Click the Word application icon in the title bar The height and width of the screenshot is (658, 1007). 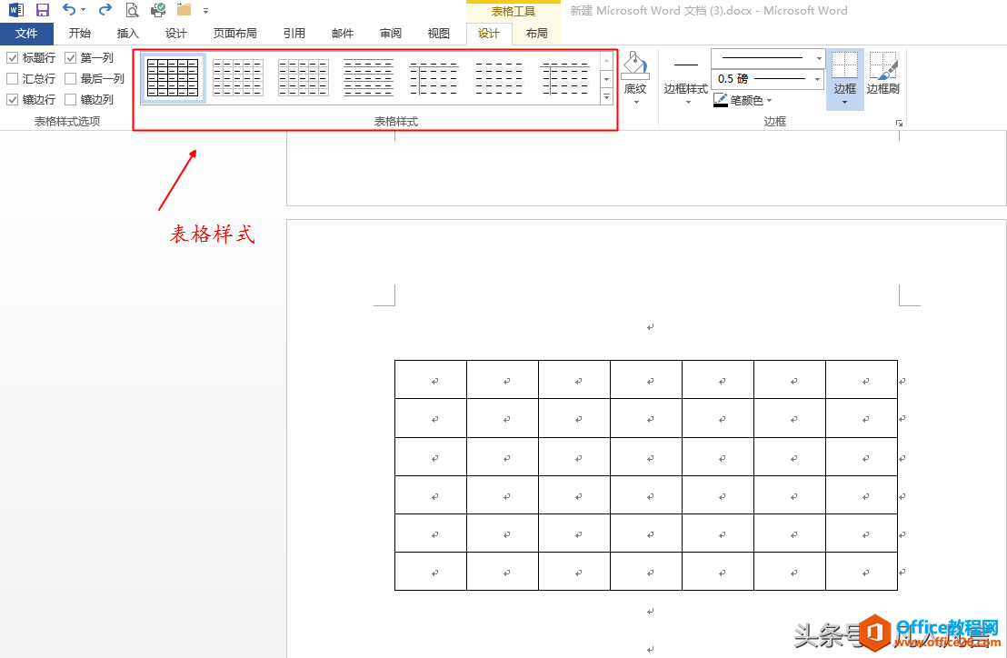[16, 10]
